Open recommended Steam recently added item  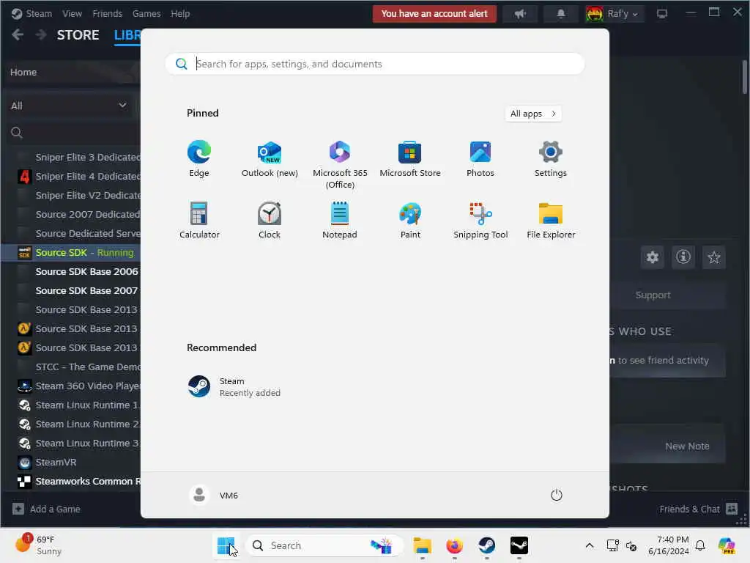click(234, 387)
